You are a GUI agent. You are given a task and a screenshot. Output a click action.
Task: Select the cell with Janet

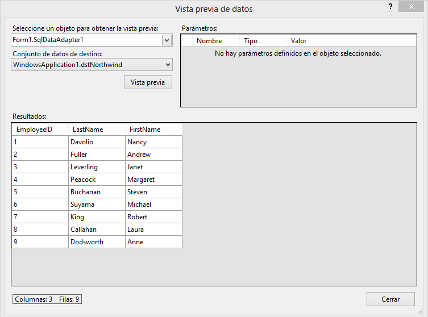(x=153, y=167)
